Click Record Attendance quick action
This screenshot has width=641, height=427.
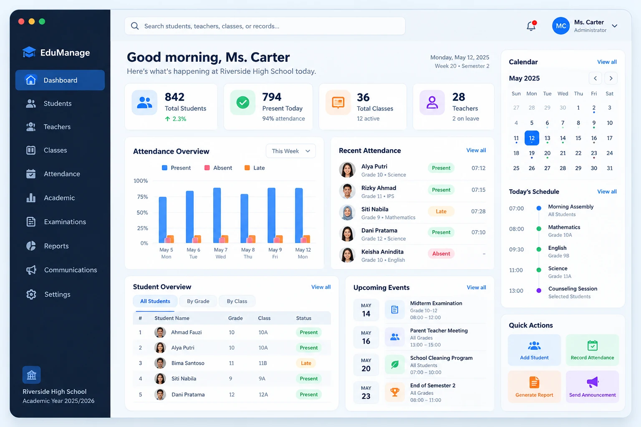(592, 350)
